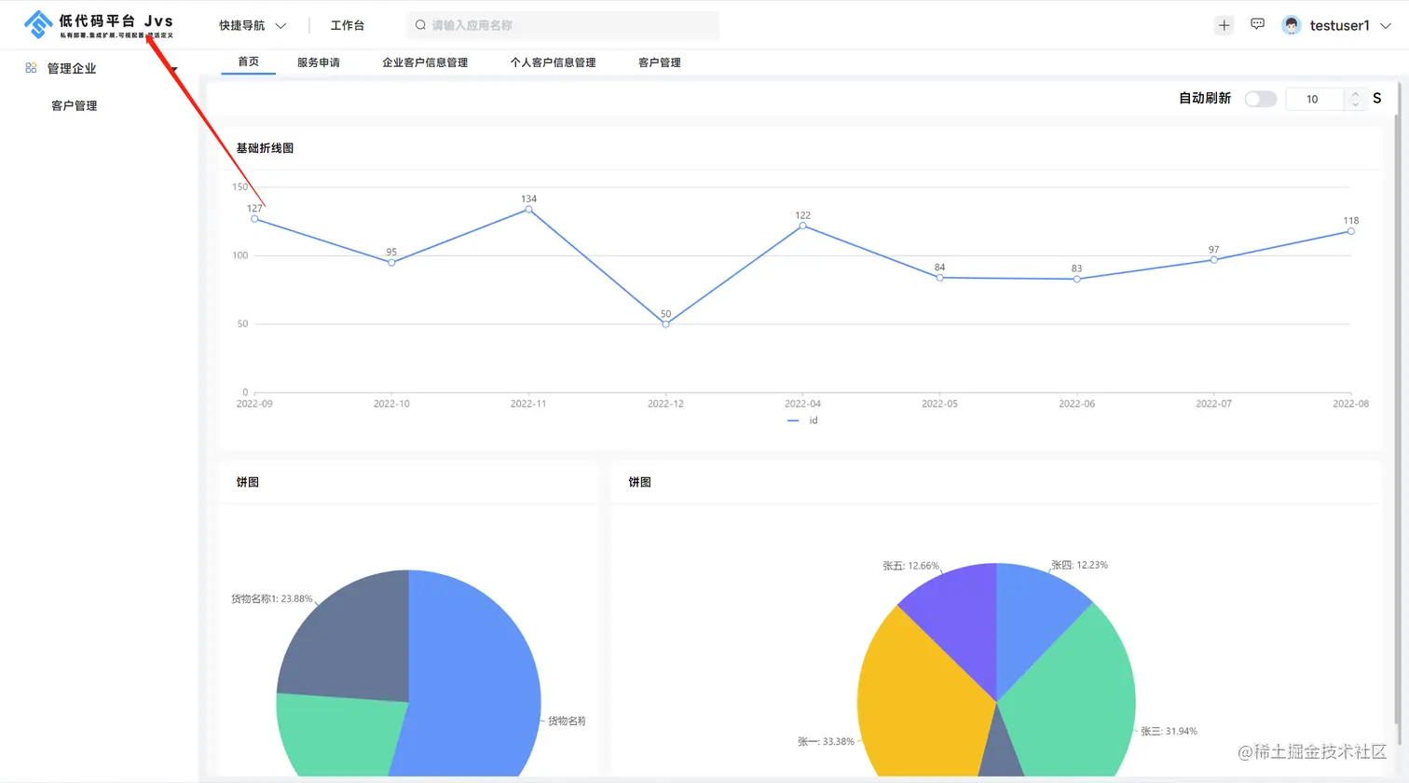Image resolution: width=1409 pixels, height=783 pixels.
Task: Click the 管理企业 grid icon in sidebar
Action: pos(31,68)
